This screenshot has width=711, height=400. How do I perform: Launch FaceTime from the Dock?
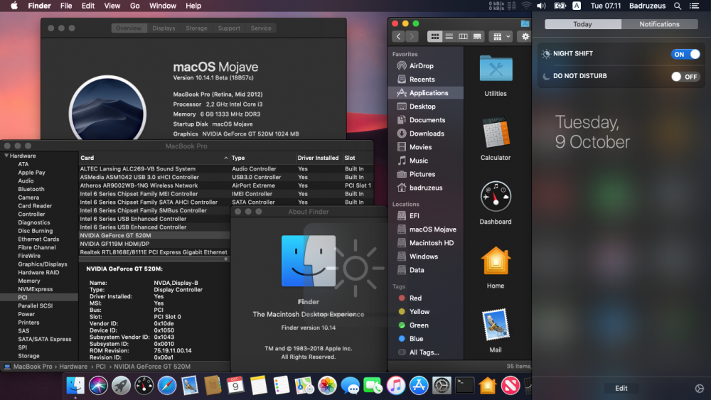click(x=373, y=386)
